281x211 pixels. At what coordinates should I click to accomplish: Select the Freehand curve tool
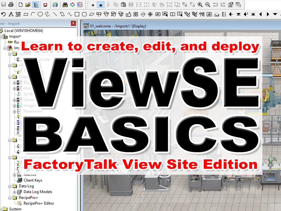[x=47, y=14]
